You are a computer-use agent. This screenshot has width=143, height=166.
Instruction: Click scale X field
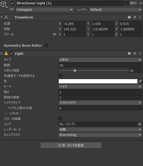coord(74,34)
